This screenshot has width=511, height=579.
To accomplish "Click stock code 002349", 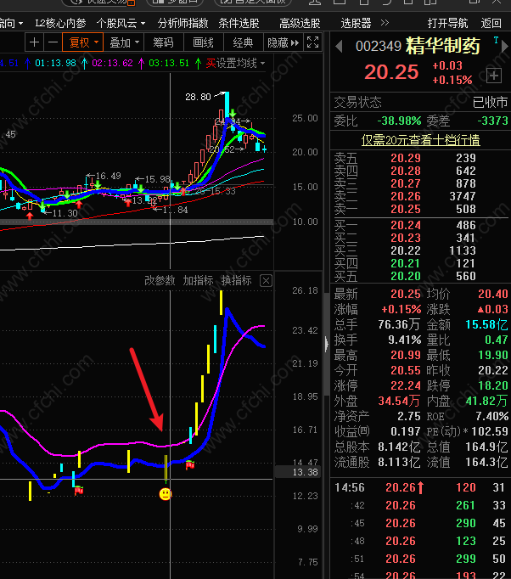I will coord(378,46).
